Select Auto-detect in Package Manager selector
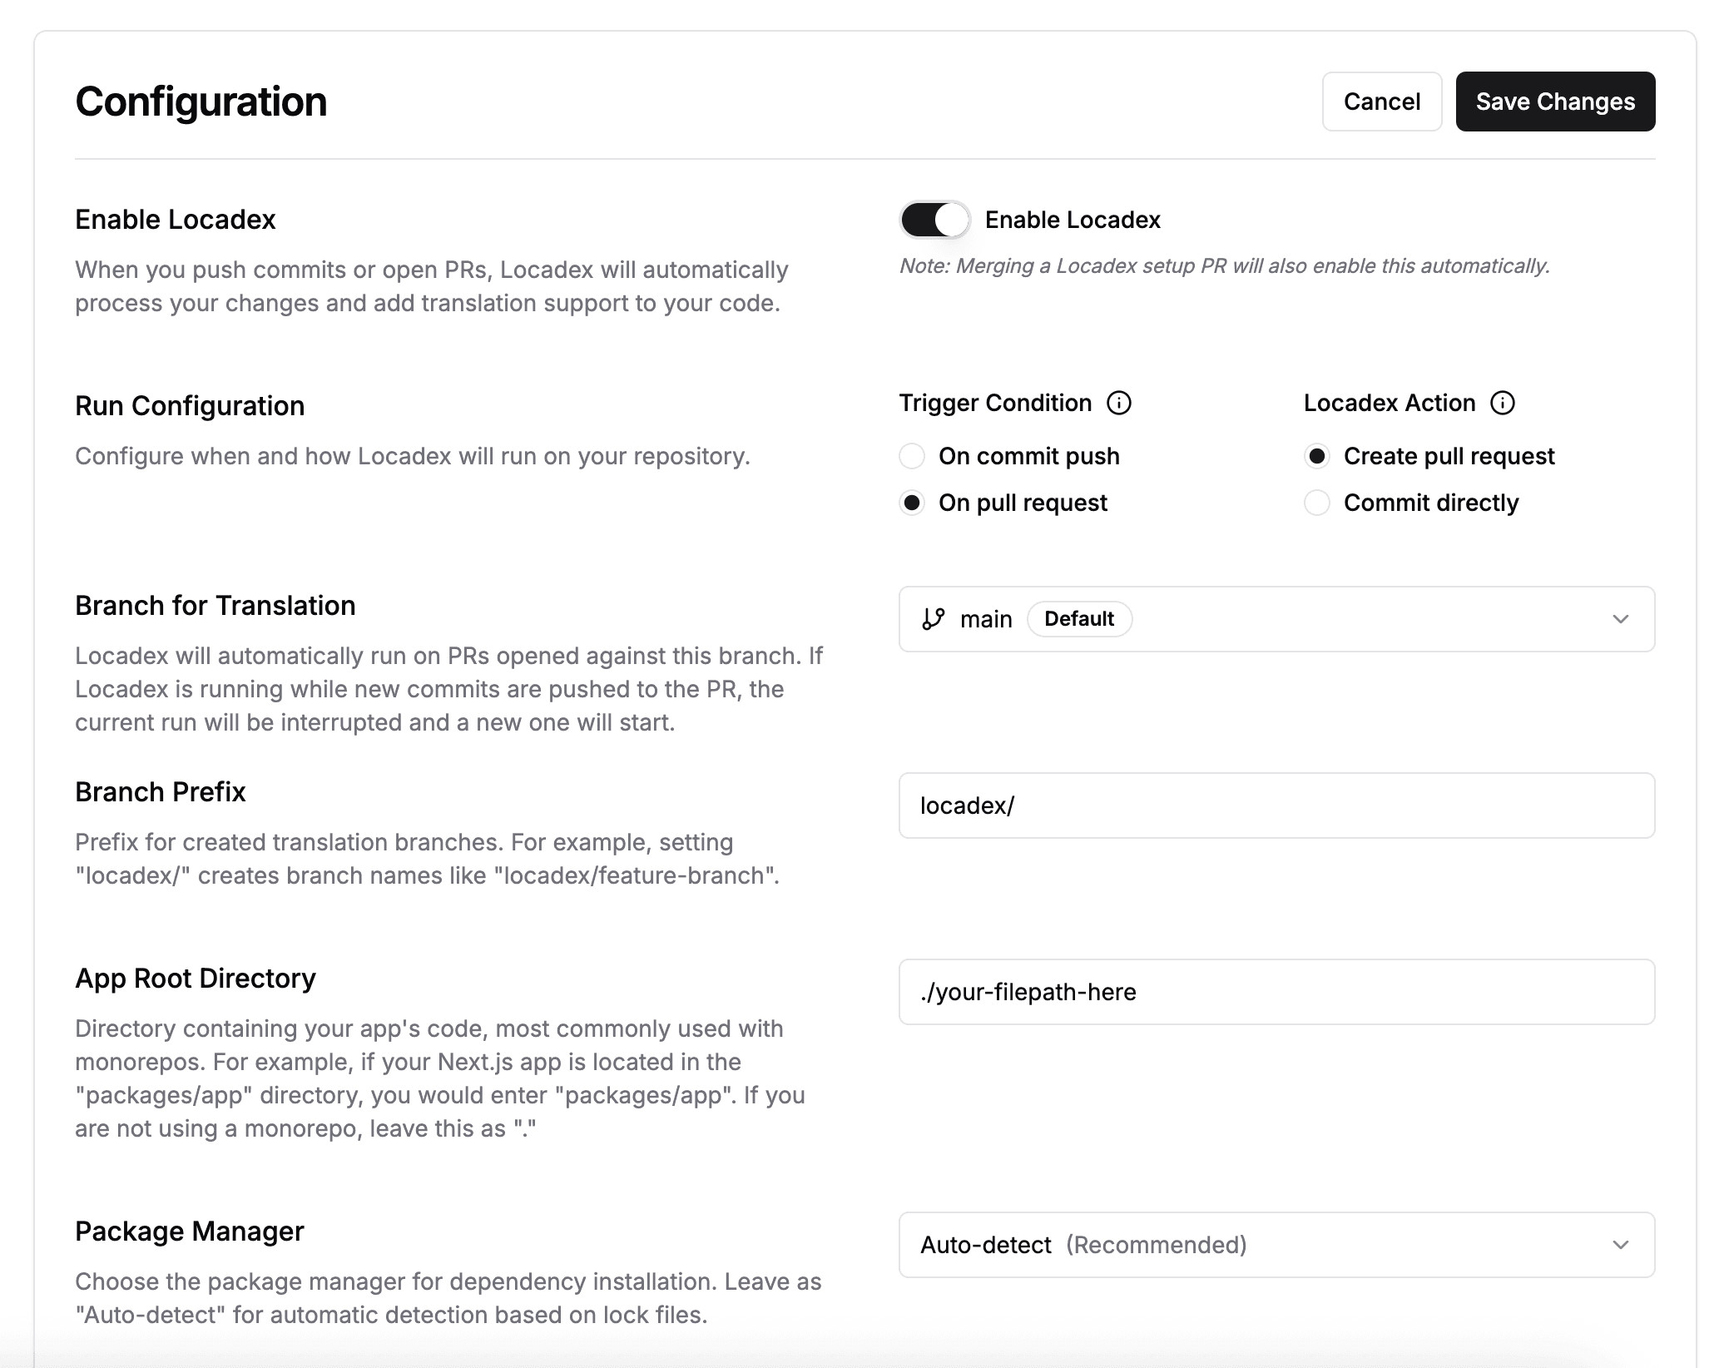The width and height of the screenshot is (1724, 1368). pos(986,1246)
